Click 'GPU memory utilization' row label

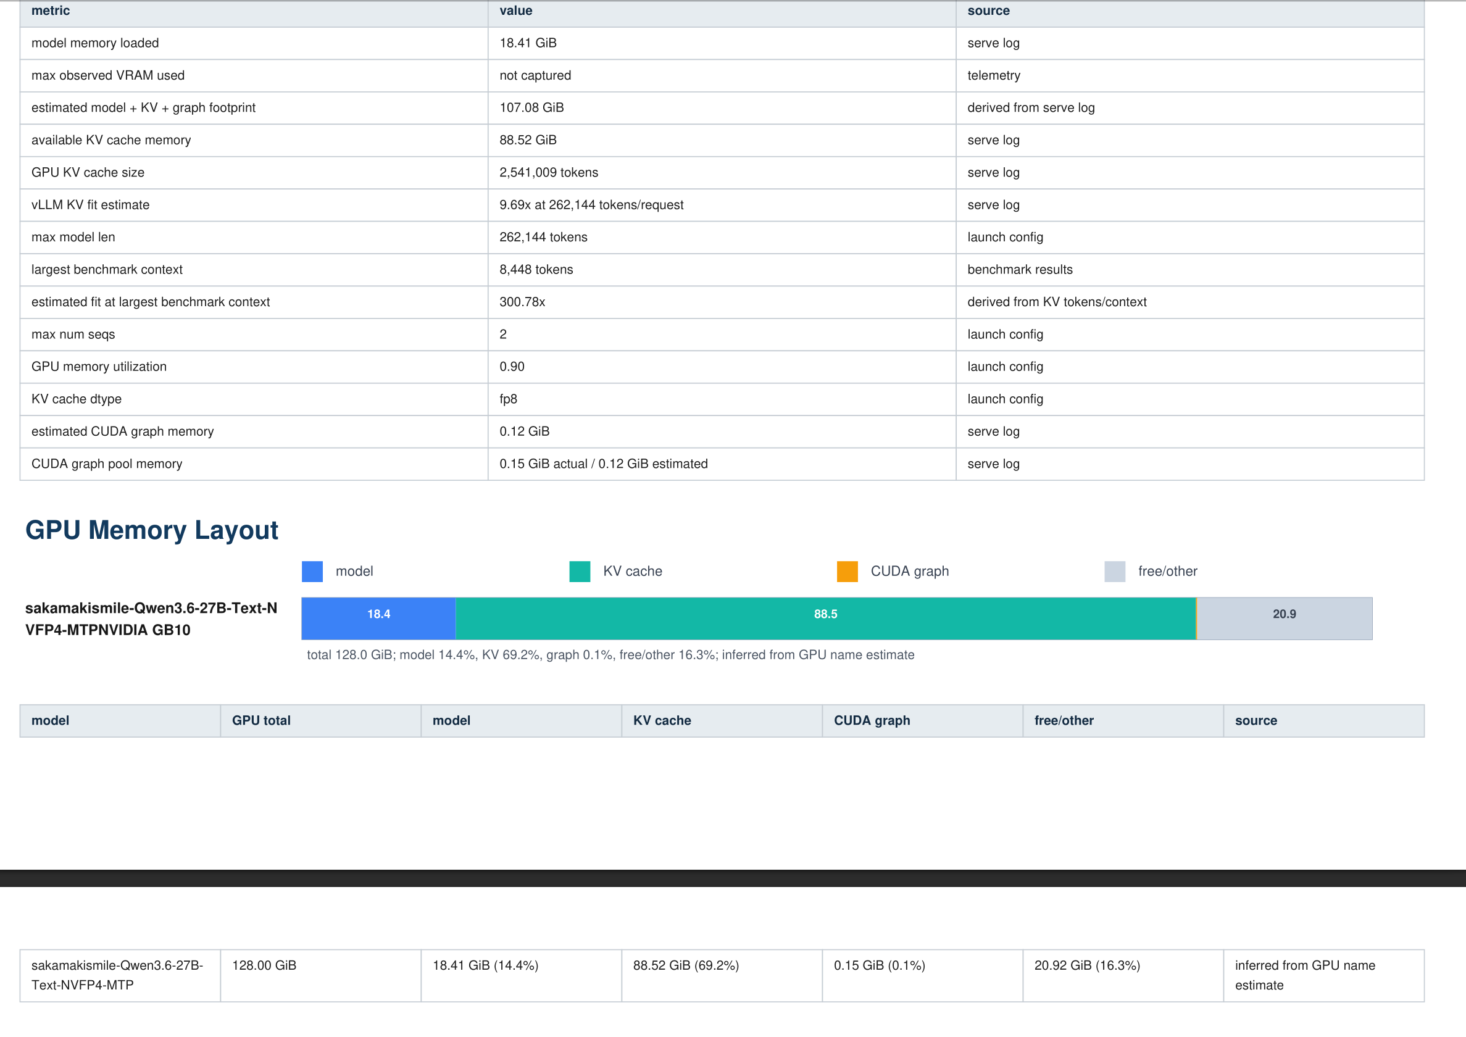pyautogui.click(x=99, y=367)
